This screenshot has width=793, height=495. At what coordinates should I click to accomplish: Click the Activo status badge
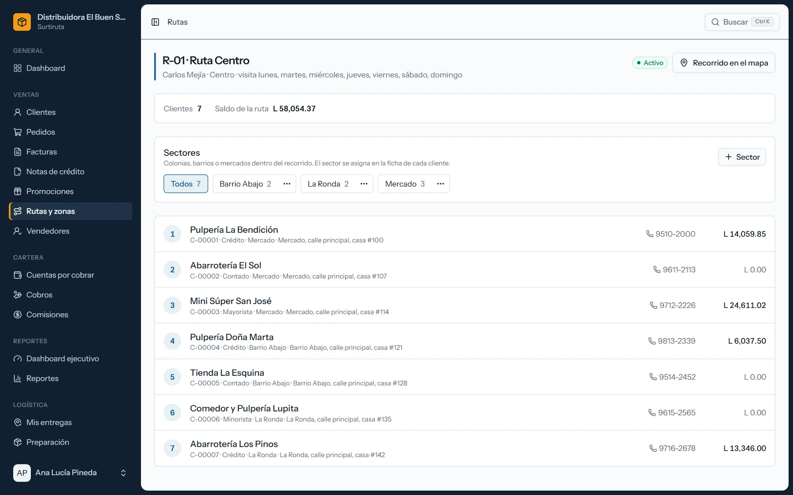[650, 63]
